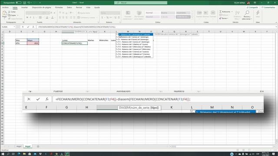Collapse the ribbon with the up chevron
The width and height of the screenshot is (278, 156).
click(x=276, y=22)
